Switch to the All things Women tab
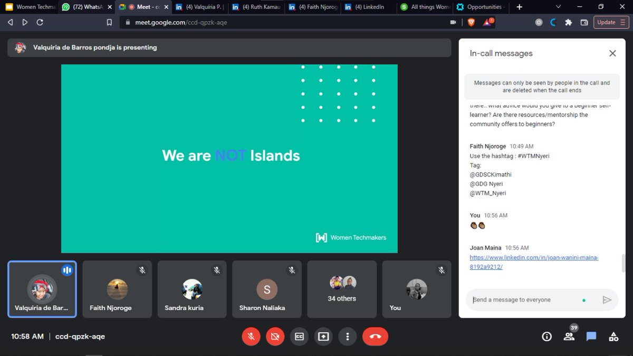This screenshot has width=633, height=356. tap(425, 7)
